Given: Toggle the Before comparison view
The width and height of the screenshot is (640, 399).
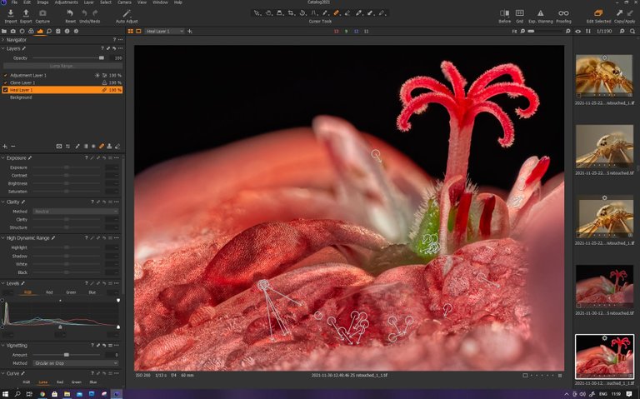Looking at the screenshot, I should [504, 13].
